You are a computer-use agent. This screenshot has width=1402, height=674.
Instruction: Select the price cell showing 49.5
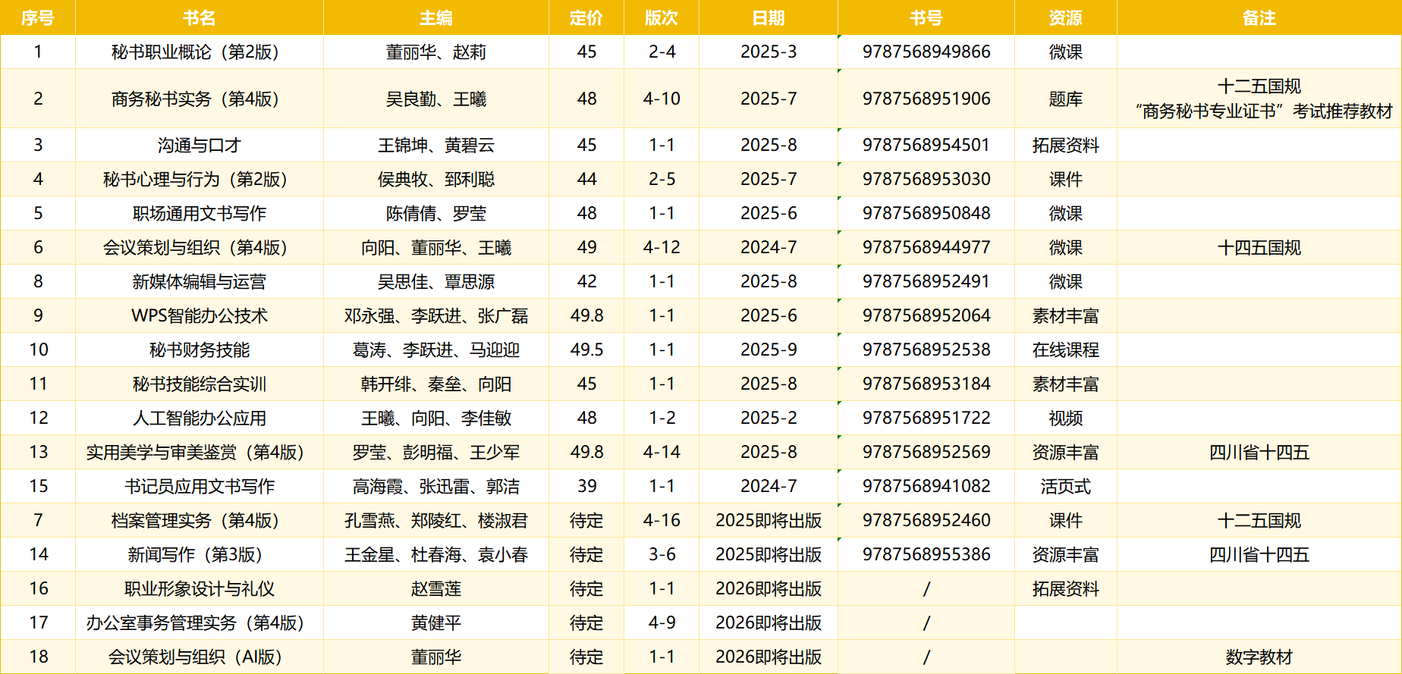[x=586, y=350]
